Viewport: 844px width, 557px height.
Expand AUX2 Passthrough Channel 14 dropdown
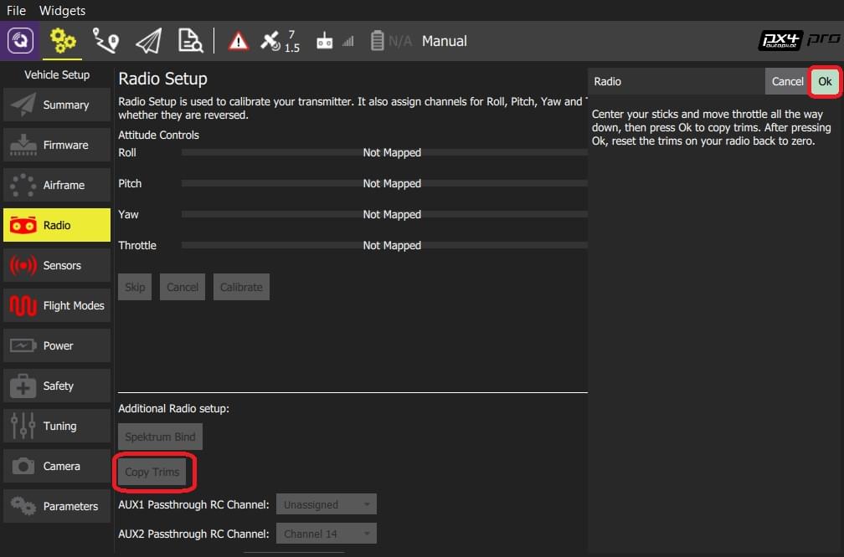click(x=327, y=534)
